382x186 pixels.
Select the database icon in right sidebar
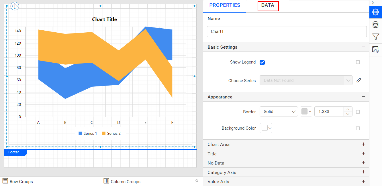pos(375,25)
